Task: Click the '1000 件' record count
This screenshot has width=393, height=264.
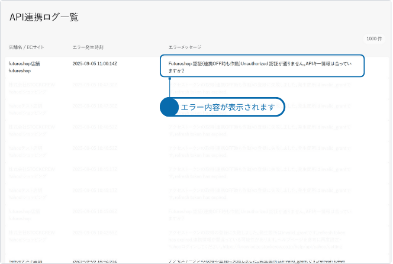Action: (x=373, y=38)
